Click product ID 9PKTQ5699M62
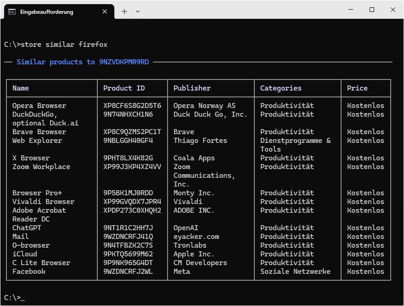The height and width of the screenshot is (306, 404). point(128,255)
